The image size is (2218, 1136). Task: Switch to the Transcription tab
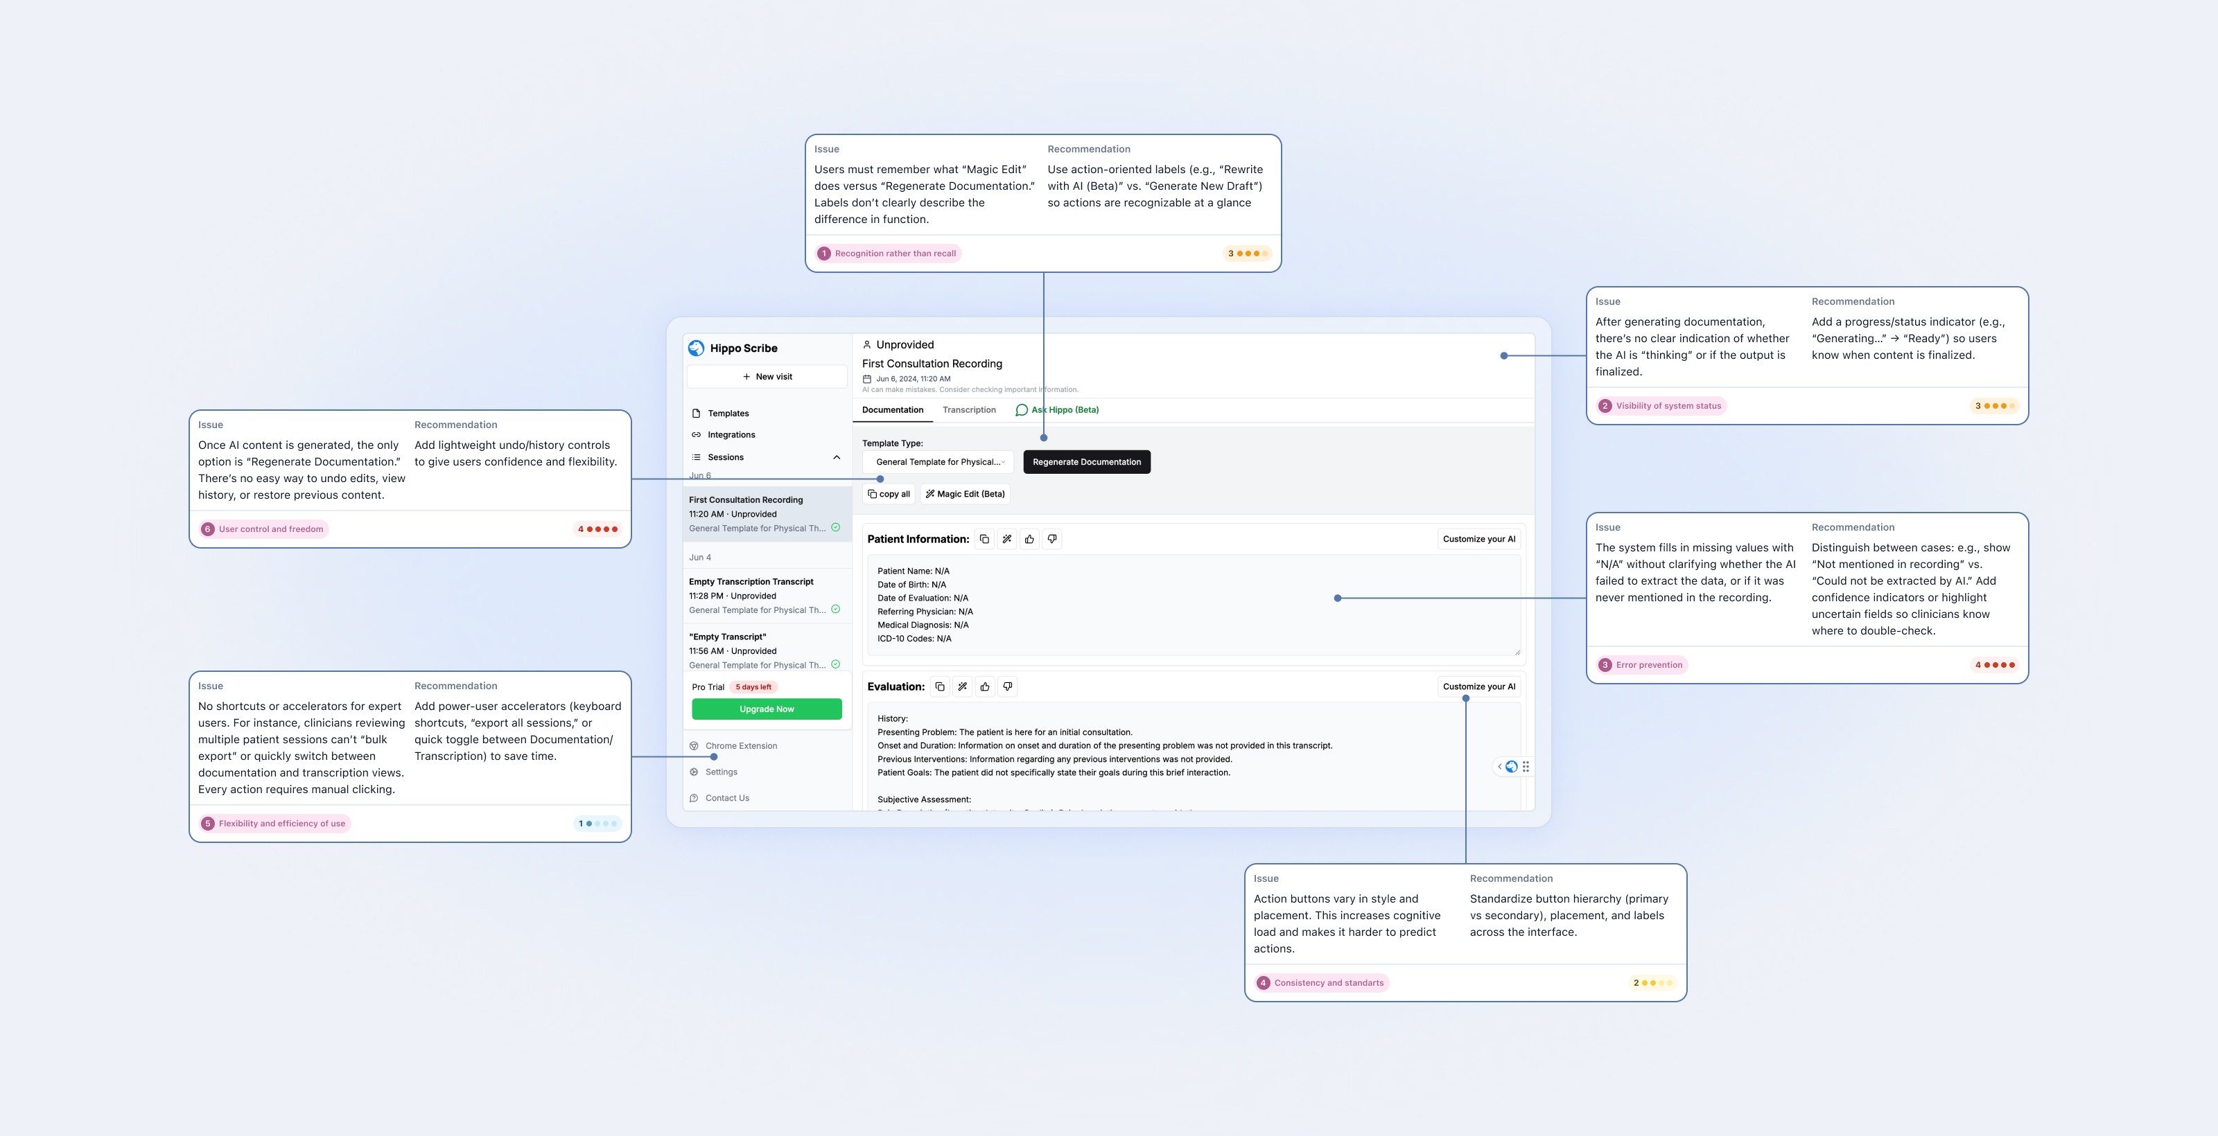(x=969, y=409)
